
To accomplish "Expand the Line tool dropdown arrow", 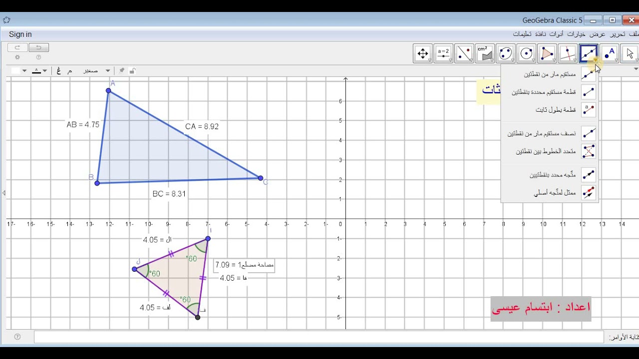I will pyautogui.click(x=596, y=60).
